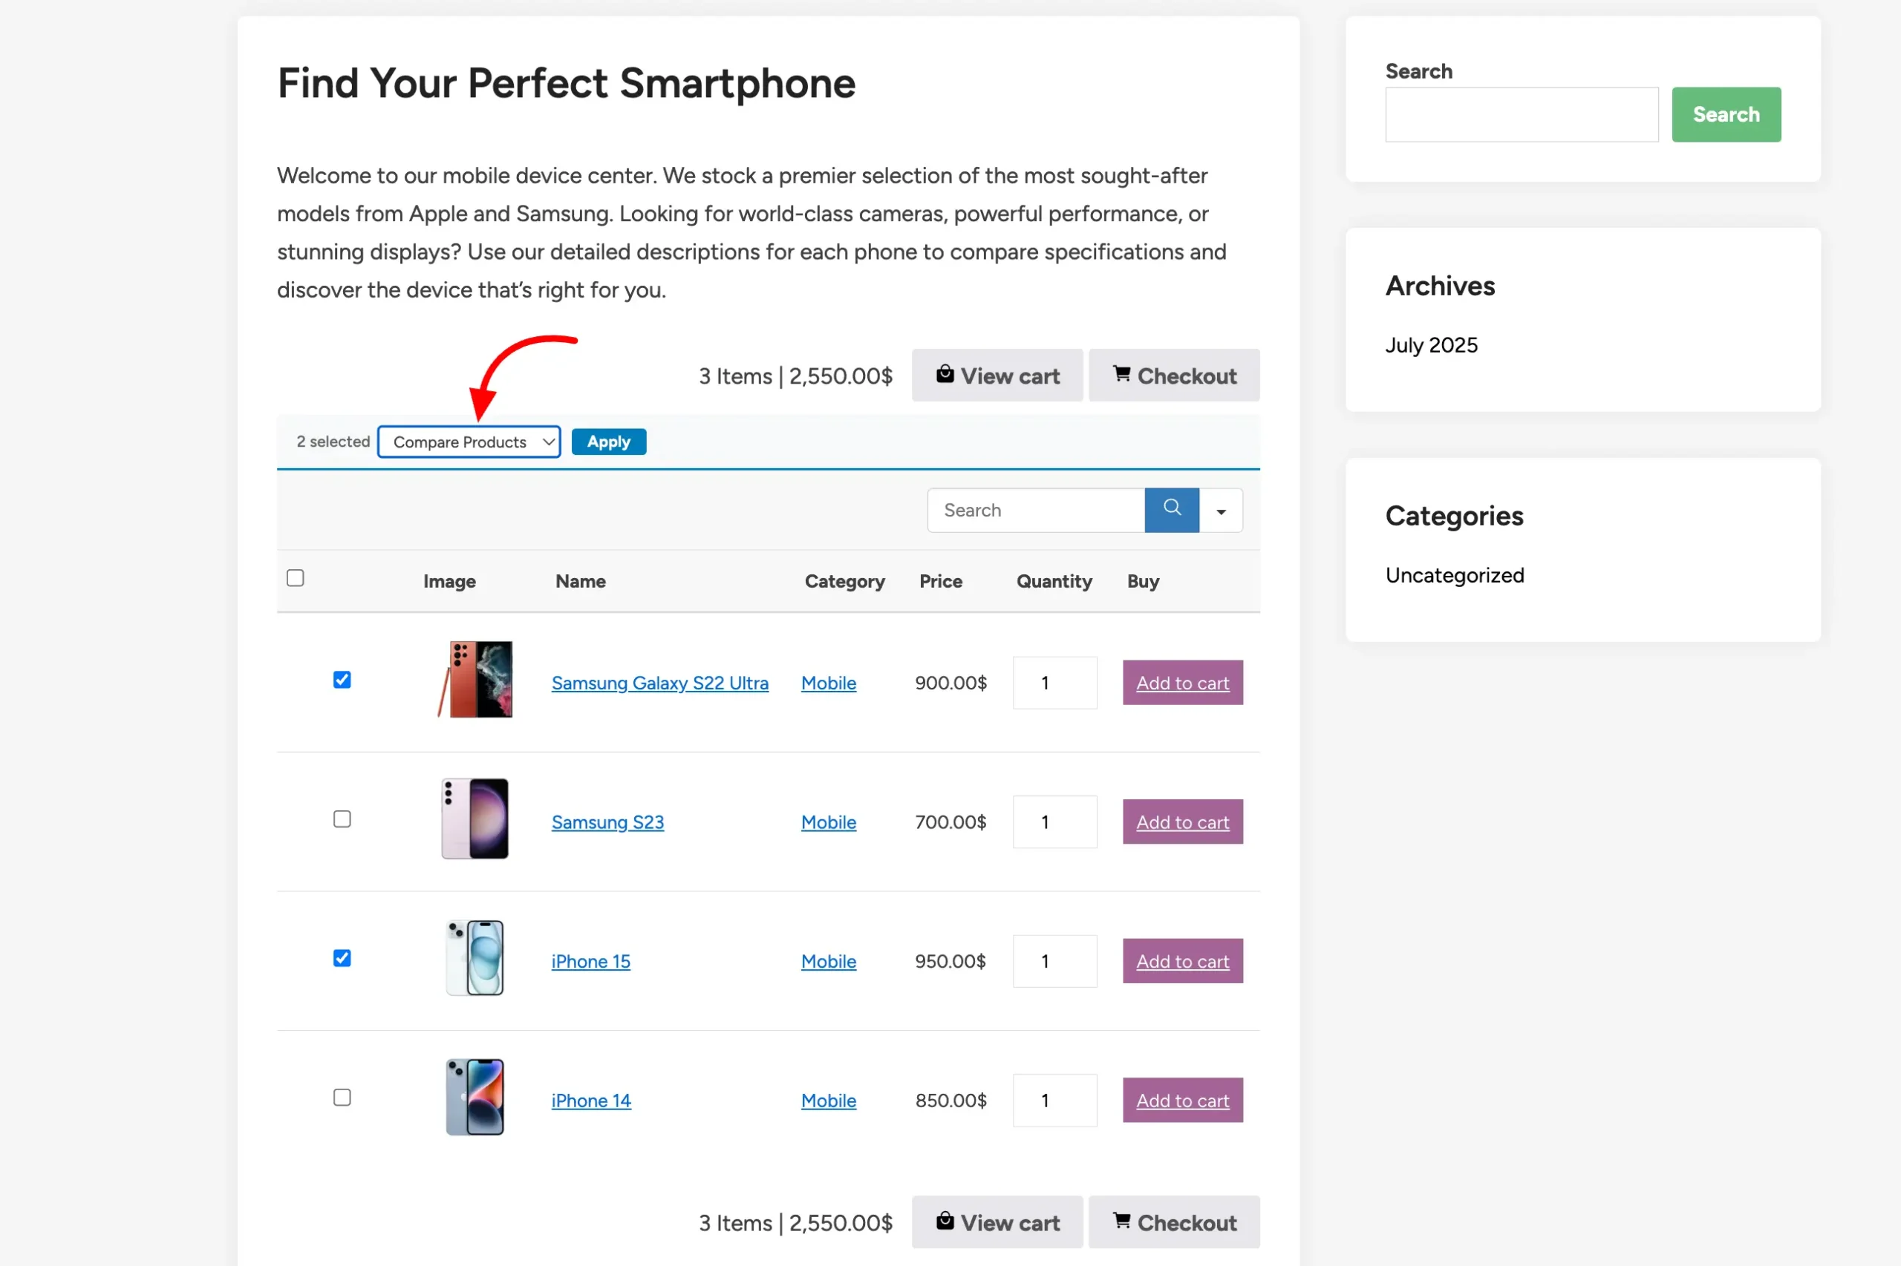The height and width of the screenshot is (1266, 1901).
Task: Open the Mobile category link for iPhone 15
Action: [829, 962]
